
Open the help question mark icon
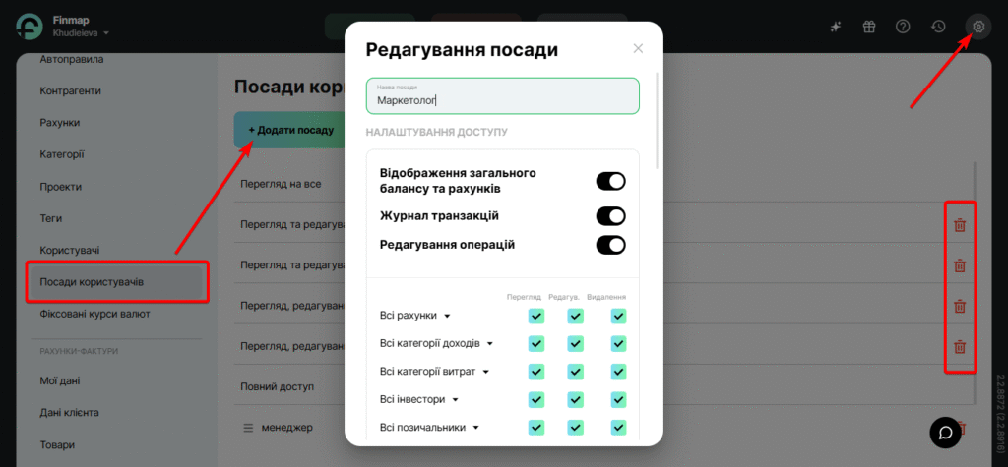pos(903,27)
